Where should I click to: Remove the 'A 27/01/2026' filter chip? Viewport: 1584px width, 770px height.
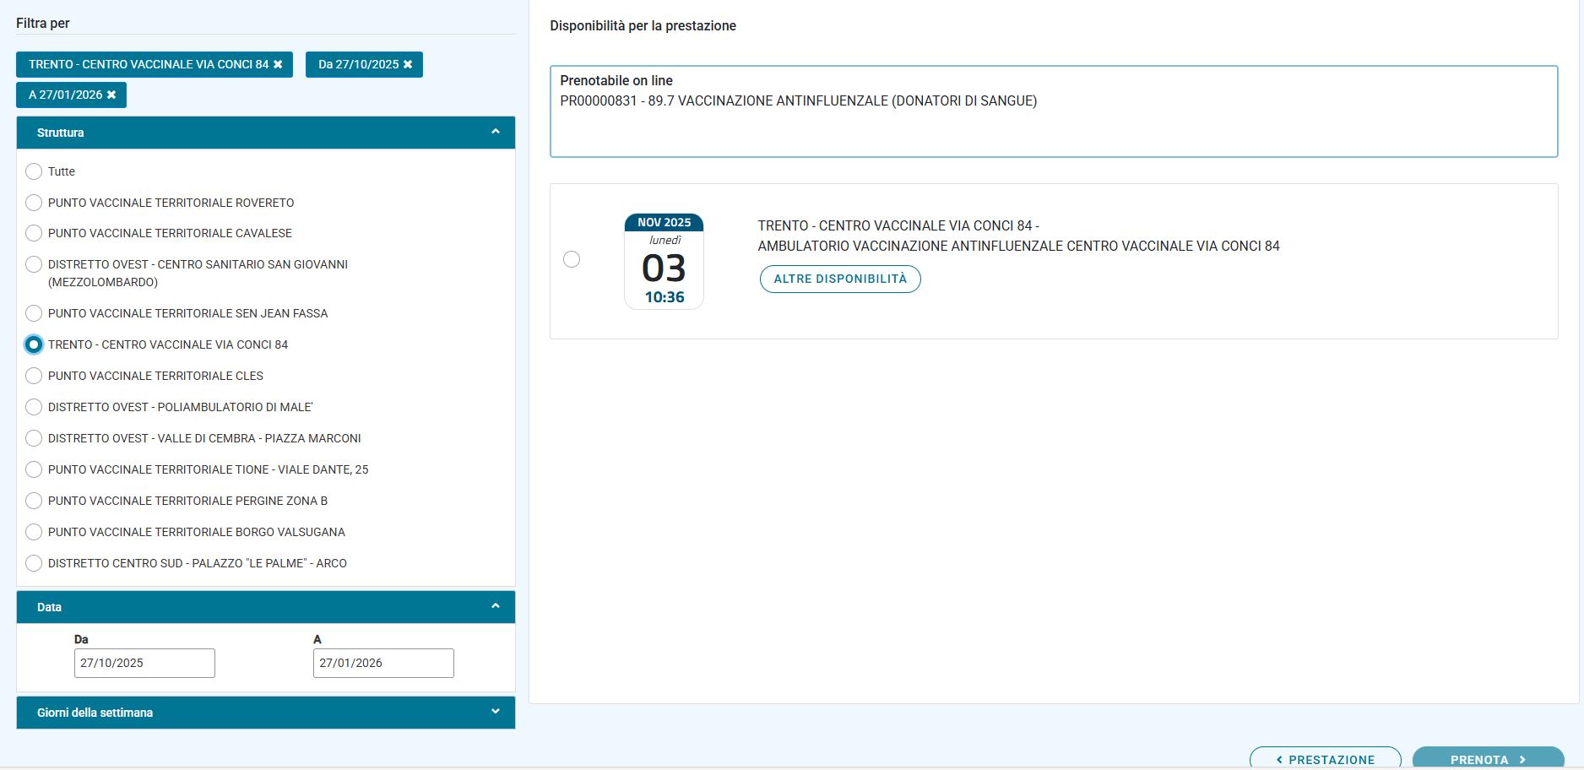click(111, 95)
